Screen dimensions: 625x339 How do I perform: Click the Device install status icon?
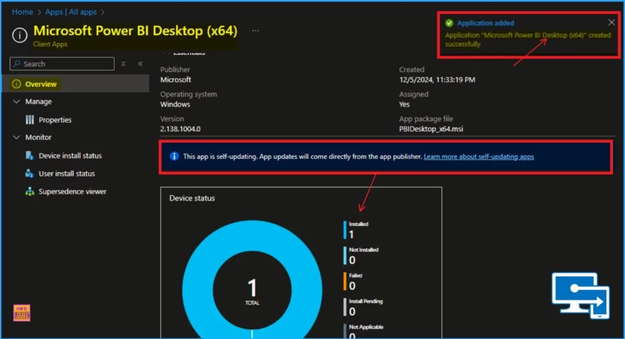click(29, 156)
